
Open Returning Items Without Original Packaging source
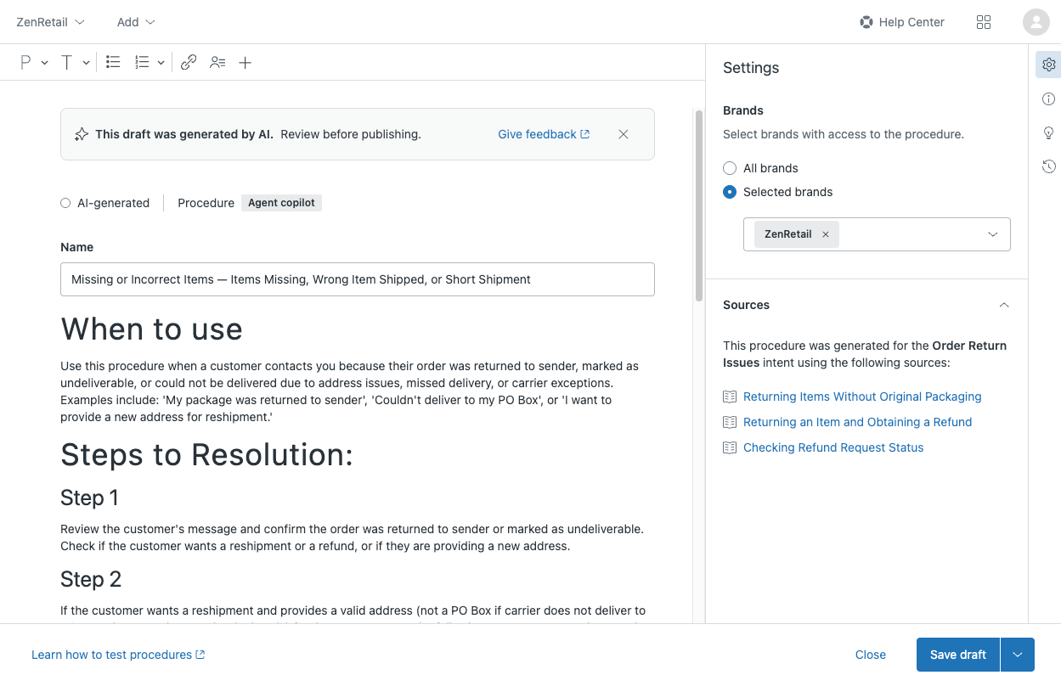tap(861, 397)
